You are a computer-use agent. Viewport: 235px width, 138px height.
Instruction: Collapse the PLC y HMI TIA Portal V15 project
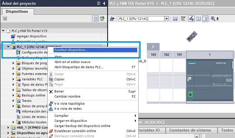[3, 31]
